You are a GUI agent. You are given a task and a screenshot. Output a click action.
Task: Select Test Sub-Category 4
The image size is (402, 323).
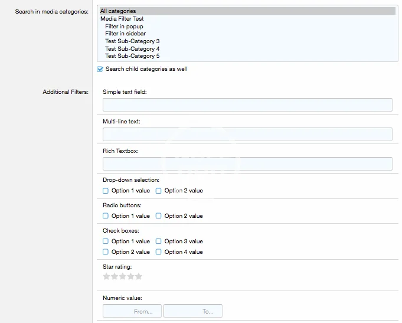tap(132, 49)
